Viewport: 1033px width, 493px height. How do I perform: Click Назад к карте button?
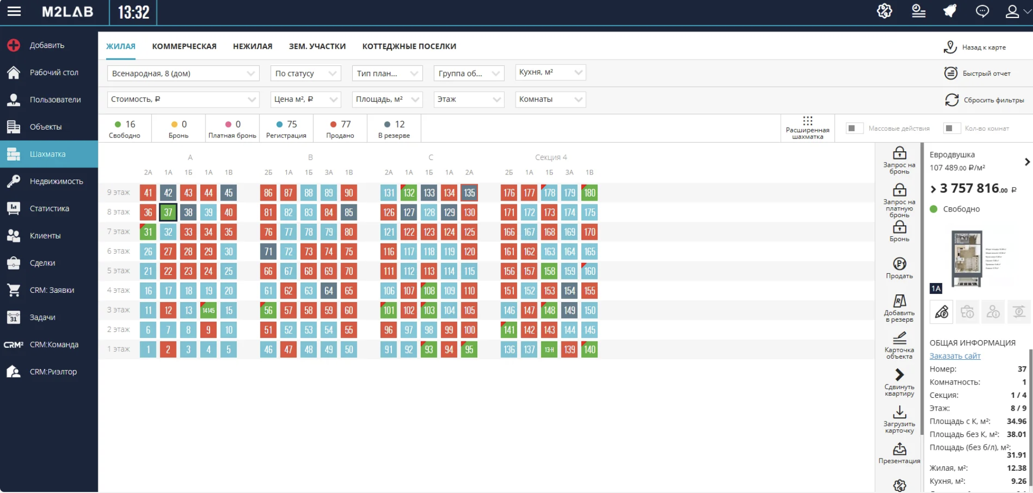click(x=975, y=47)
